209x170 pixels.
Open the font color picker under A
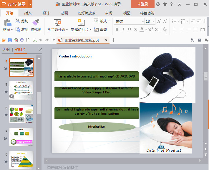tap(146, 29)
